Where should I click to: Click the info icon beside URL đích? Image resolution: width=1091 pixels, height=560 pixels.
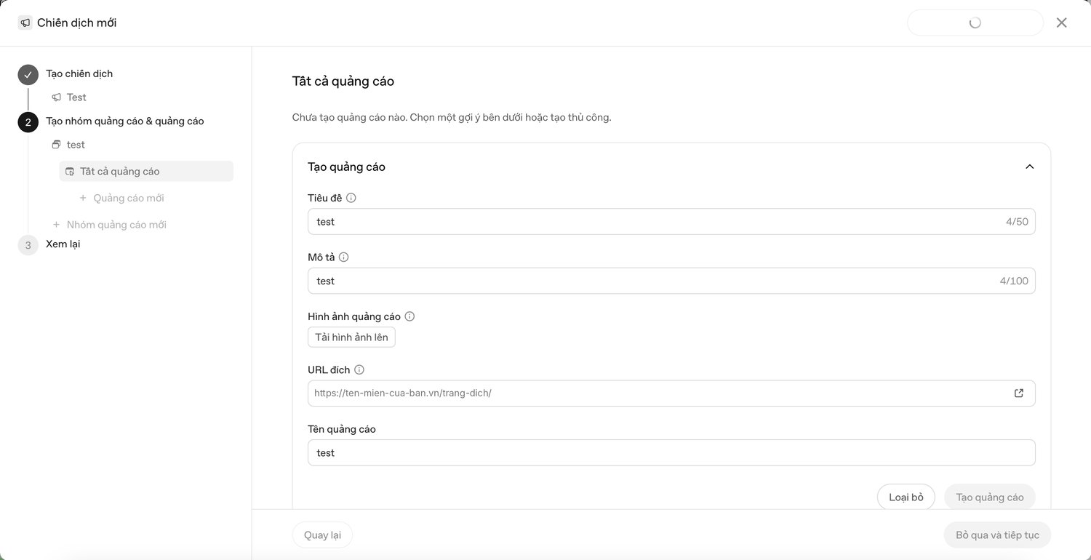coord(359,370)
